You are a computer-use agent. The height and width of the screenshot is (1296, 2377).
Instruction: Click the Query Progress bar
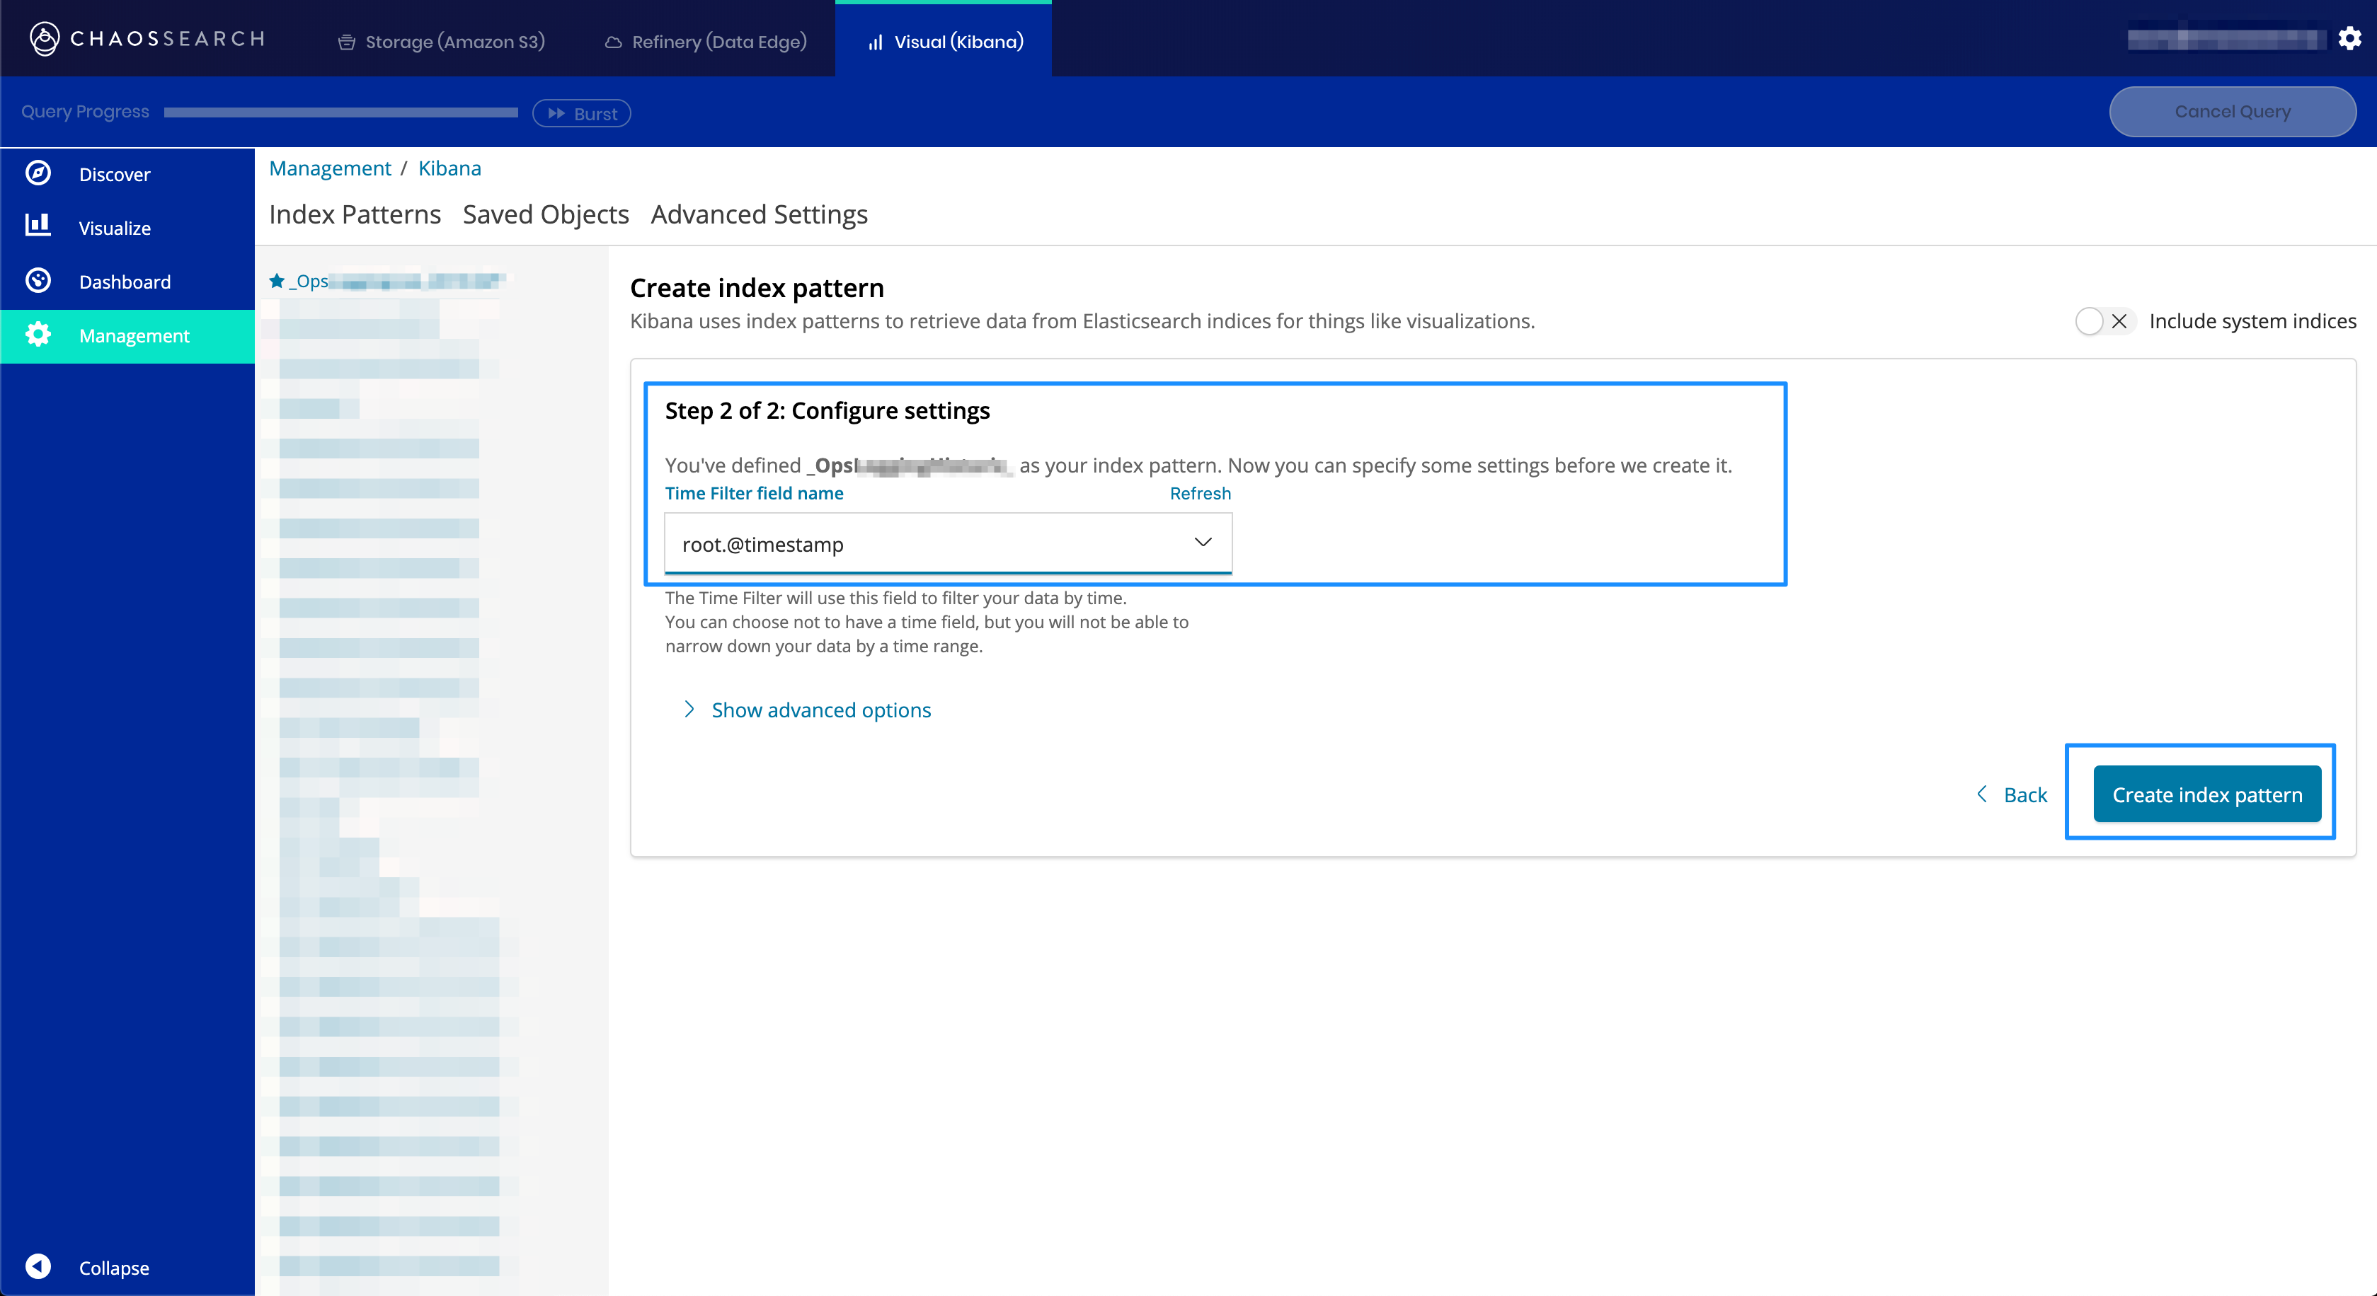tap(340, 112)
